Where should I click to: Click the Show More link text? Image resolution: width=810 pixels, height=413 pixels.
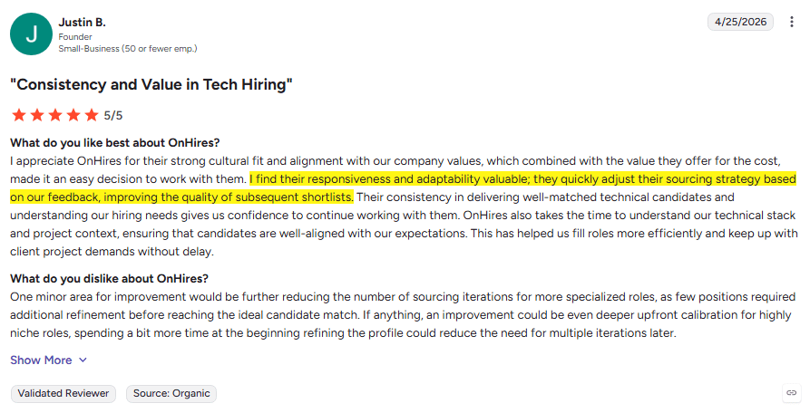[x=41, y=360]
